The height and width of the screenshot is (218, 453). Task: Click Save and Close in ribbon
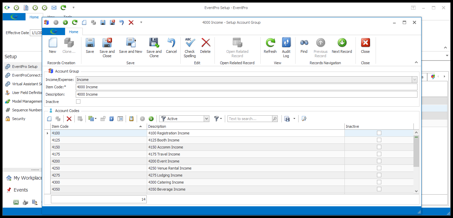click(107, 47)
